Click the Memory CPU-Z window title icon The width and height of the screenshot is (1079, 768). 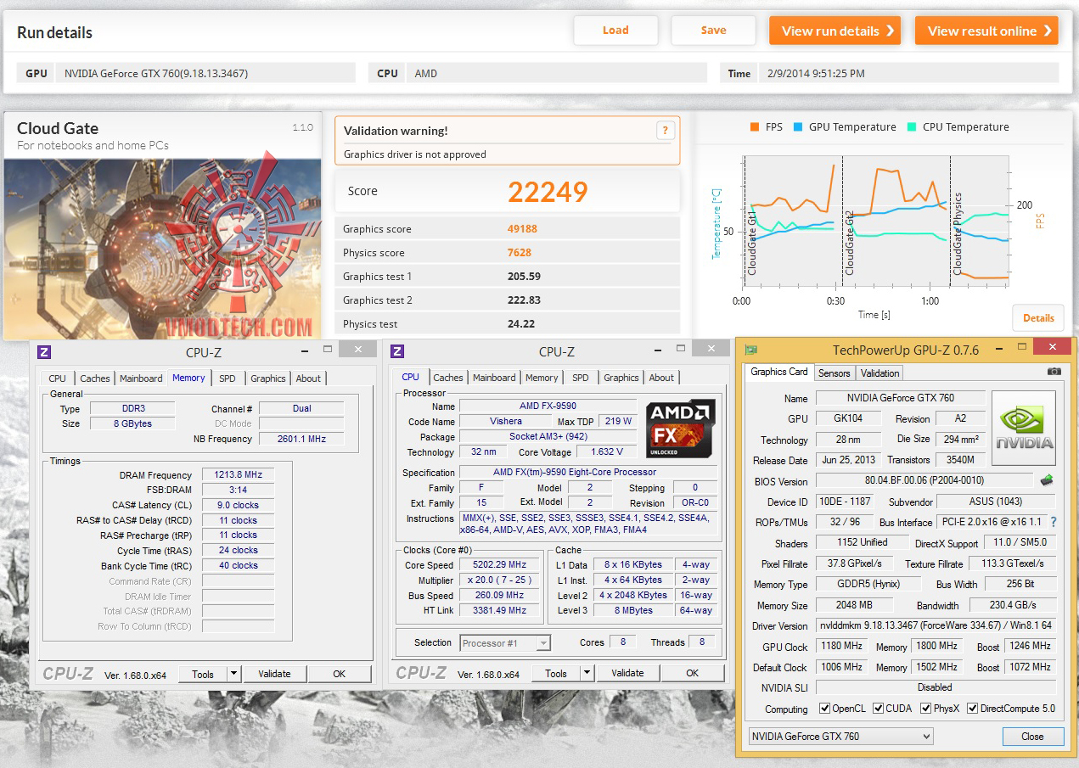coord(44,351)
